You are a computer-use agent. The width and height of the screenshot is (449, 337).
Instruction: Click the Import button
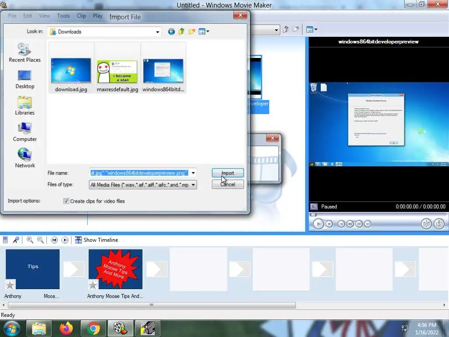[228, 173]
